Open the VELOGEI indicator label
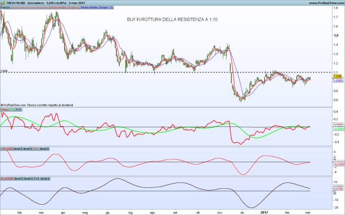This screenshot has width=345, height=215. pyautogui.click(x=7, y=148)
